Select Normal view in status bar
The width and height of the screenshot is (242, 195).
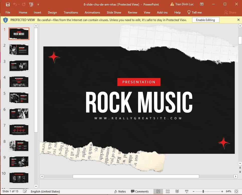pos(158,191)
